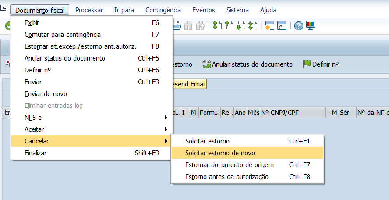This screenshot has width=389, height=200.
Task: Open the Customize local layout monitor icon
Action: point(310,25)
